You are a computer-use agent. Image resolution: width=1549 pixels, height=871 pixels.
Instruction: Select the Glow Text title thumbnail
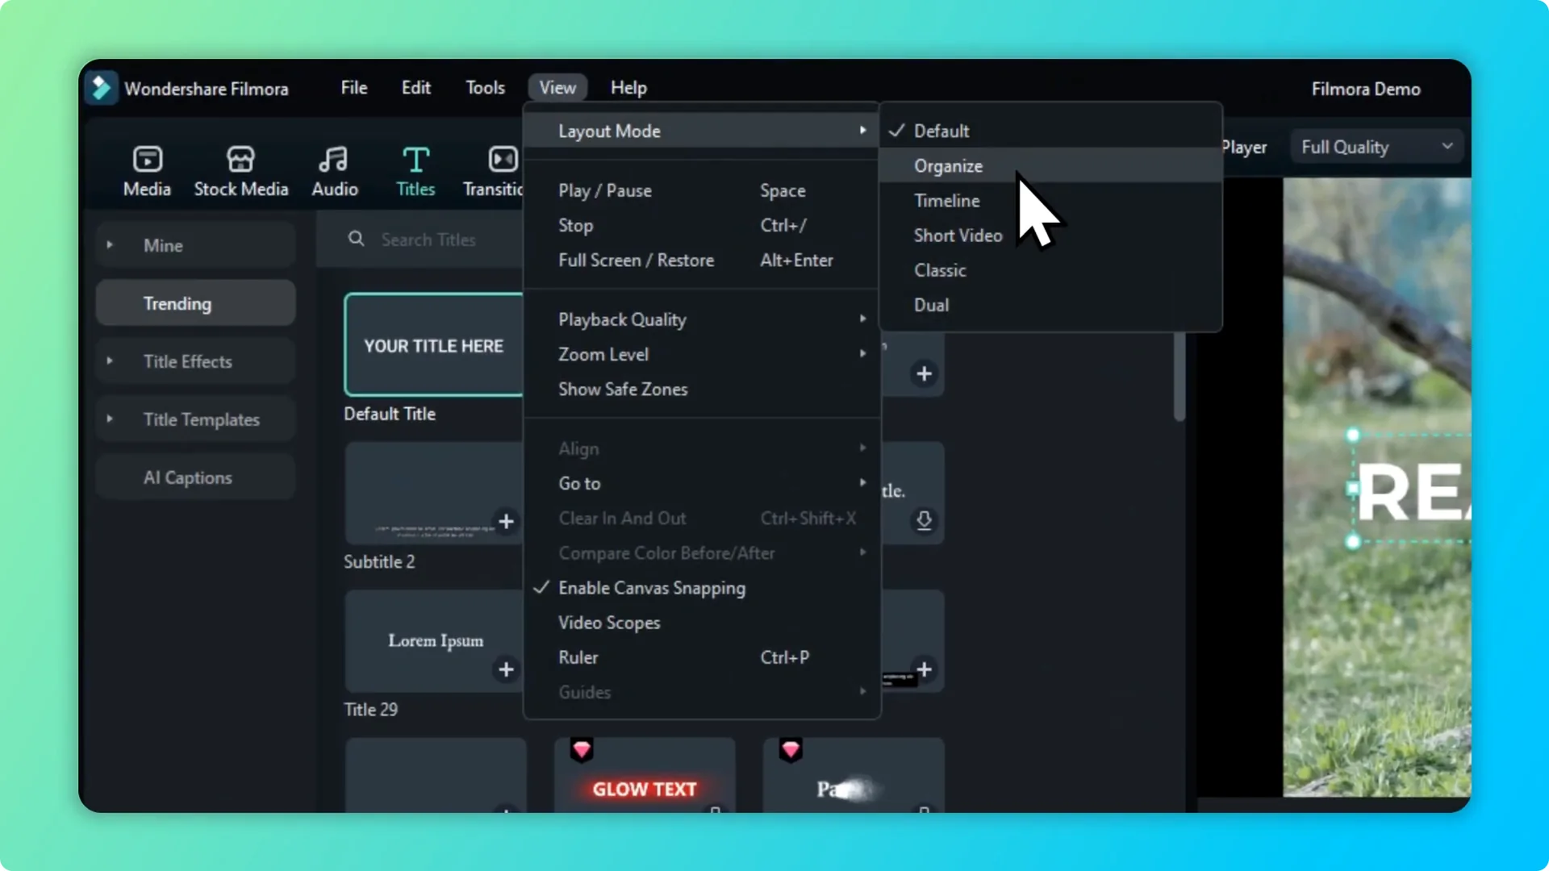(645, 775)
